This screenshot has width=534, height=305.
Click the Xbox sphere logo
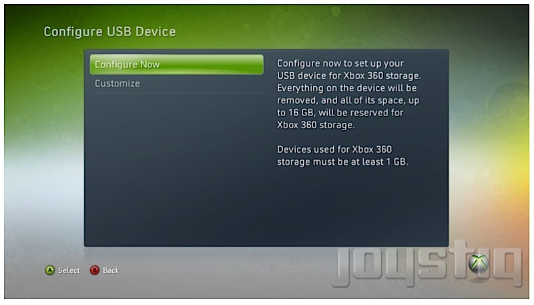click(479, 264)
